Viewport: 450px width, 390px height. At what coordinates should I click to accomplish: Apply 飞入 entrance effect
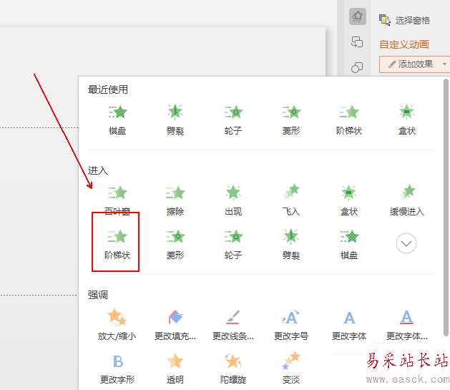tap(291, 200)
